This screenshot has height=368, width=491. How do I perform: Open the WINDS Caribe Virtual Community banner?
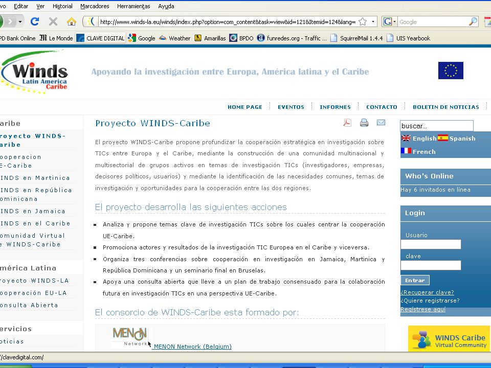[449, 338]
